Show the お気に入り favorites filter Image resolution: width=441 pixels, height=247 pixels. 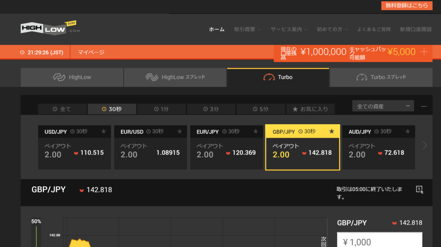click(310, 109)
